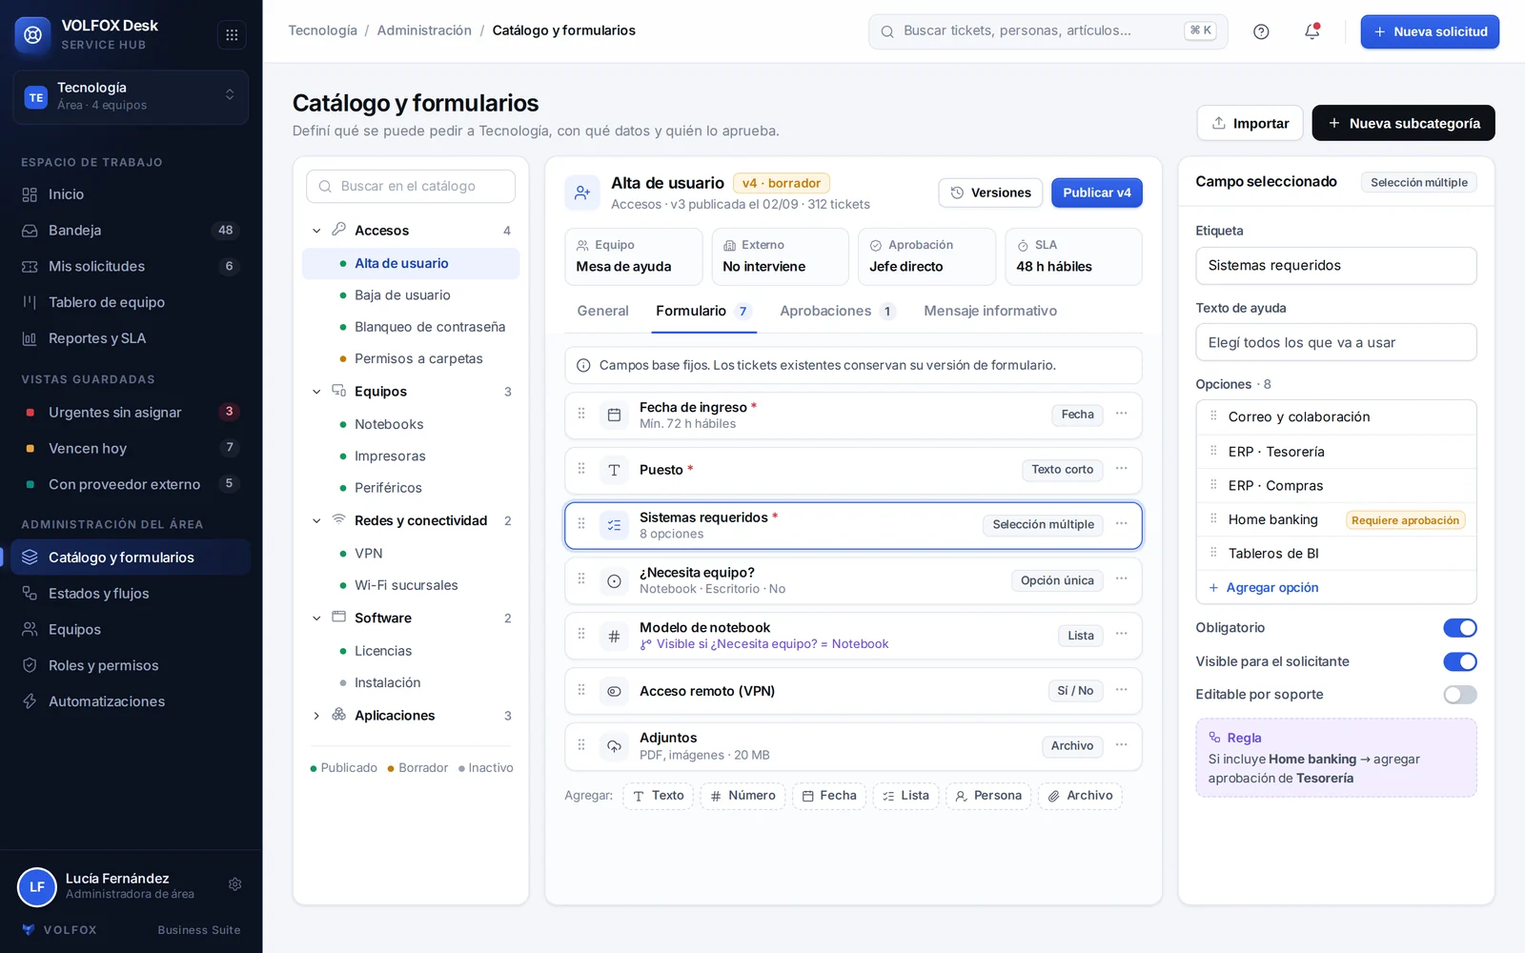Click Nueva subcategoría button
Screen dimensions: 1525x953
pyautogui.click(x=1403, y=123)
